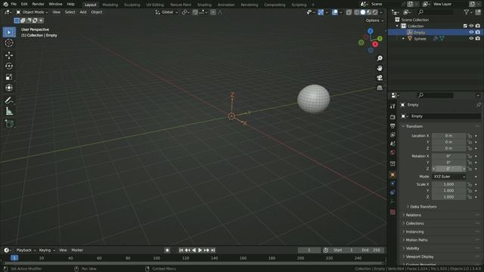Click the End frame 250 field
The width and height of the screenshot is (484, 272).
pyautogui.click(x=371, y=250)
